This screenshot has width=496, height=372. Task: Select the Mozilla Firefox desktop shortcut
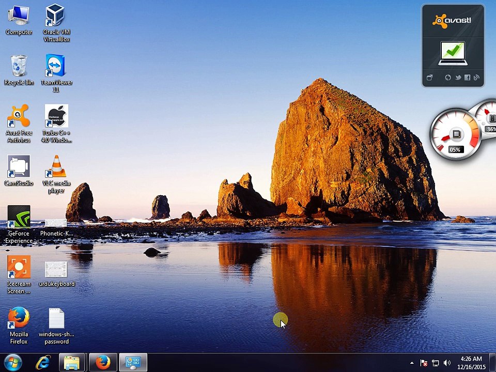coord(19,318)
